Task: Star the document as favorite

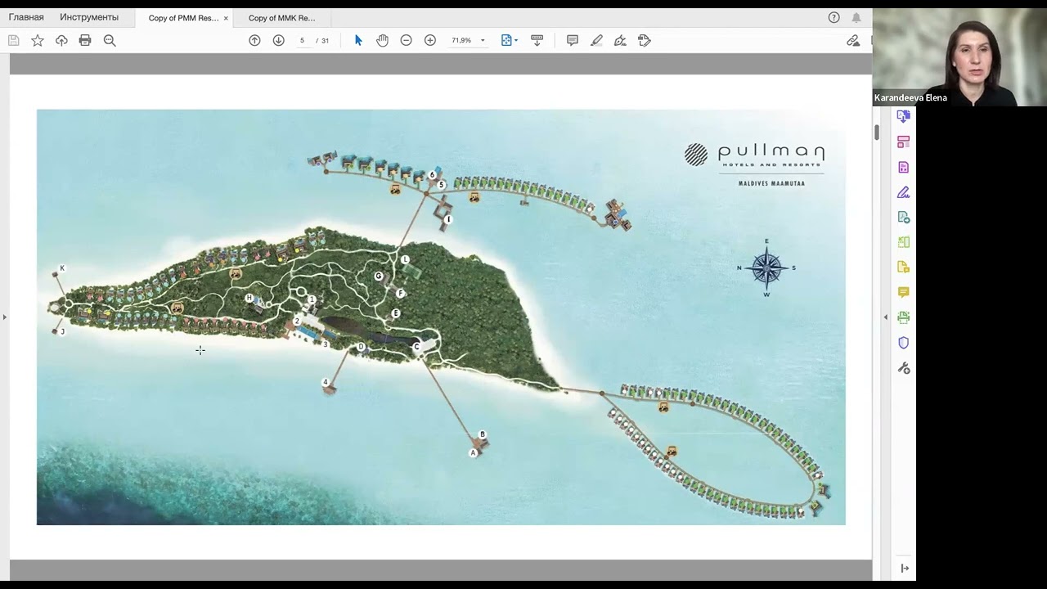Action: point(38,40)
